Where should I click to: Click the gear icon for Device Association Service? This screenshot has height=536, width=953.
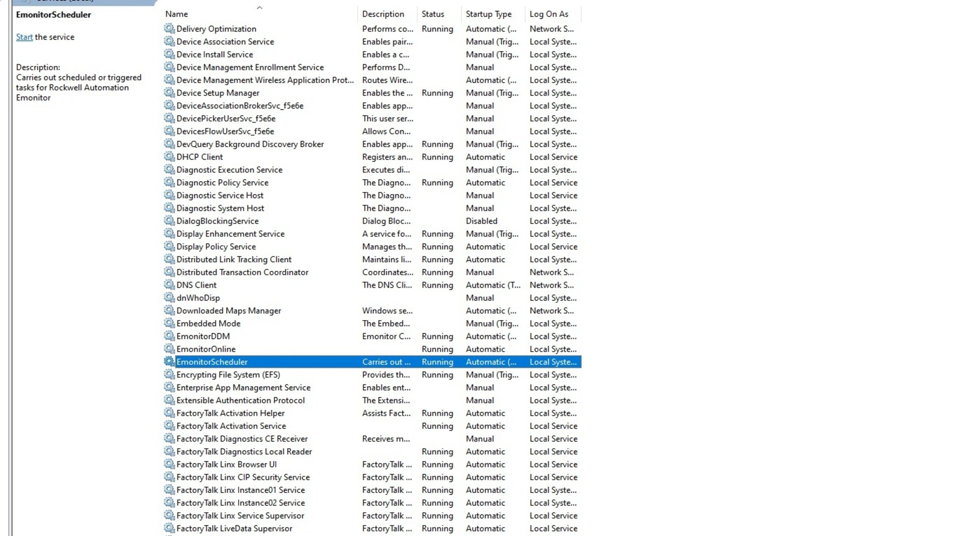point(169,41)
